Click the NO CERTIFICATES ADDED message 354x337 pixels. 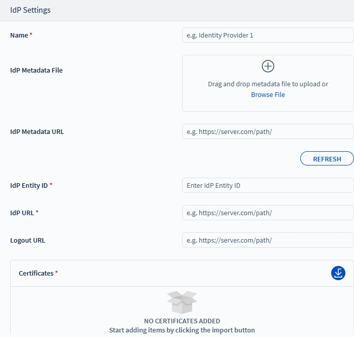click(x=182, y=321)
